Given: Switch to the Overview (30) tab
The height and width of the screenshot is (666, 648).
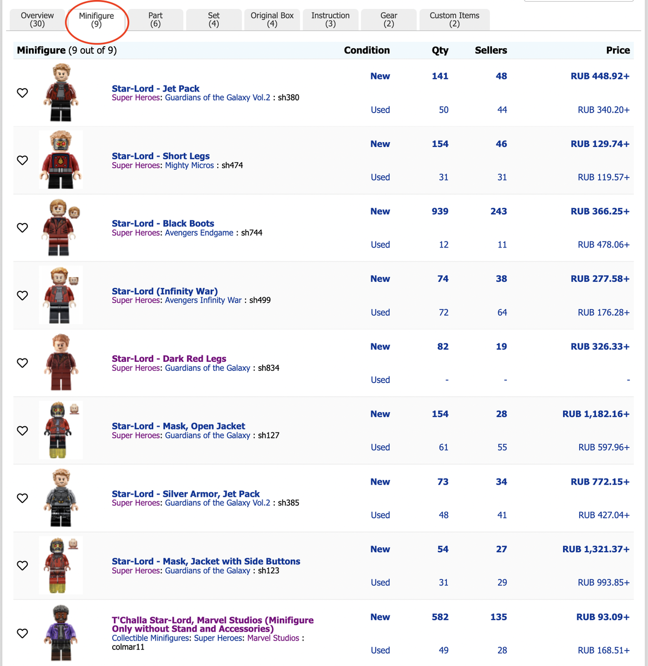Looking at the screenshot, I should tap(37, 19).
